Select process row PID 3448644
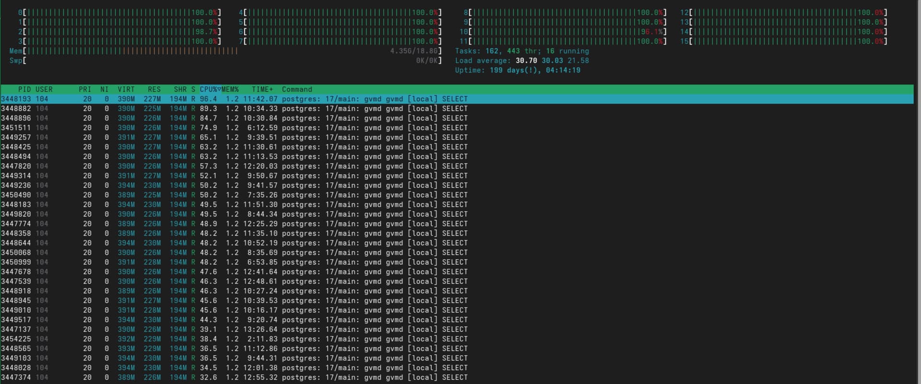The height and width of the screenshot is (384, 921). coord(457,243)
